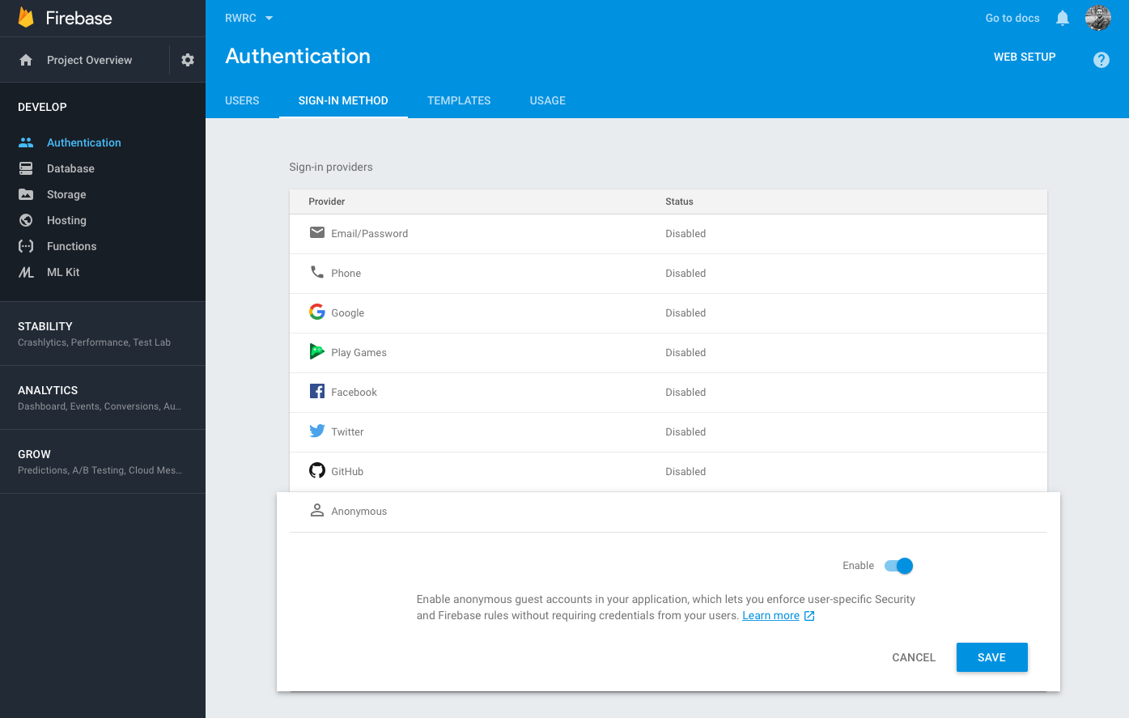
Task: Click the Web Setup button
Action: coord(1025,57)
